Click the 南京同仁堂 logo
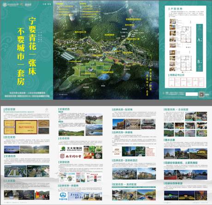Screen dimensions: 212x205 pos(71,157)
